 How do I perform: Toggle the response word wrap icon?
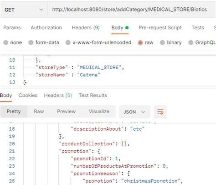point(160,112)
